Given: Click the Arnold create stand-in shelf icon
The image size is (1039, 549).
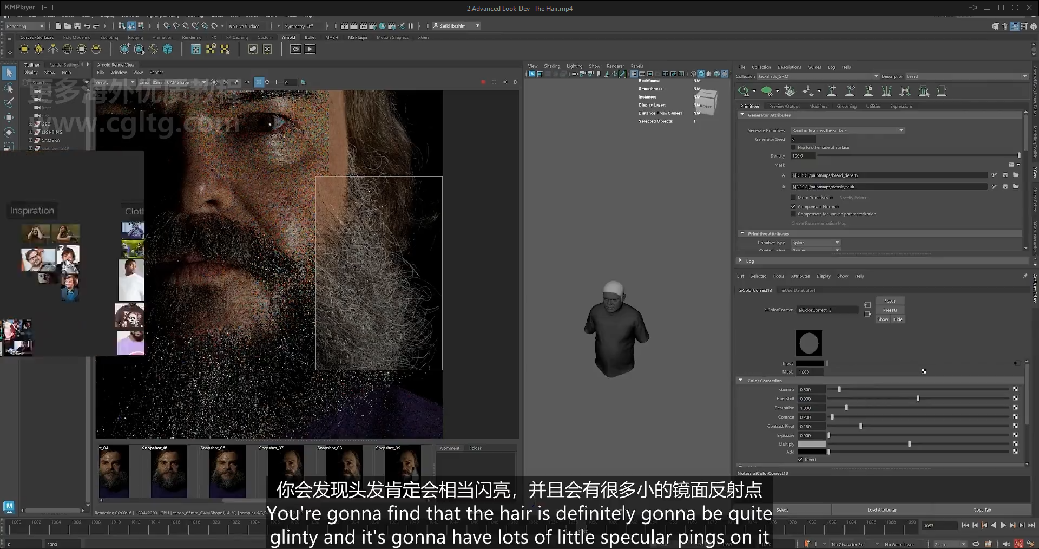Looking at the screenshot, I should click(x=124, y=49).
